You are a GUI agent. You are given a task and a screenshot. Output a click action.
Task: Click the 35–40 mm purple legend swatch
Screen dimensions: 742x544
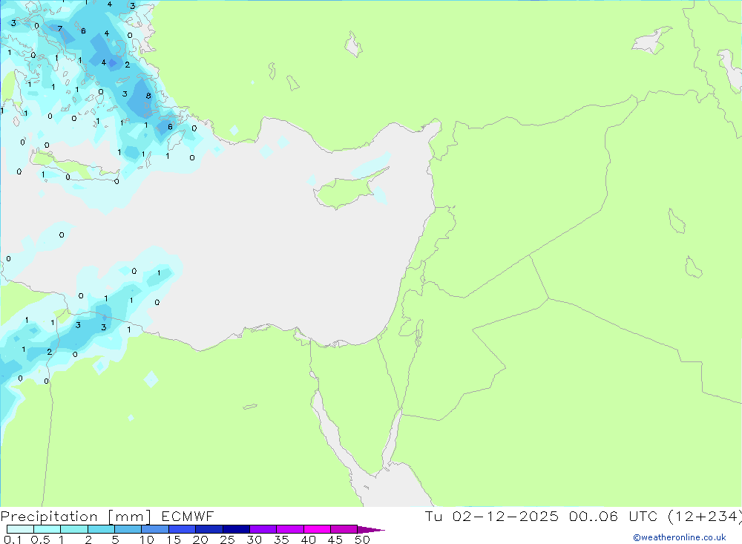(290, 529)
